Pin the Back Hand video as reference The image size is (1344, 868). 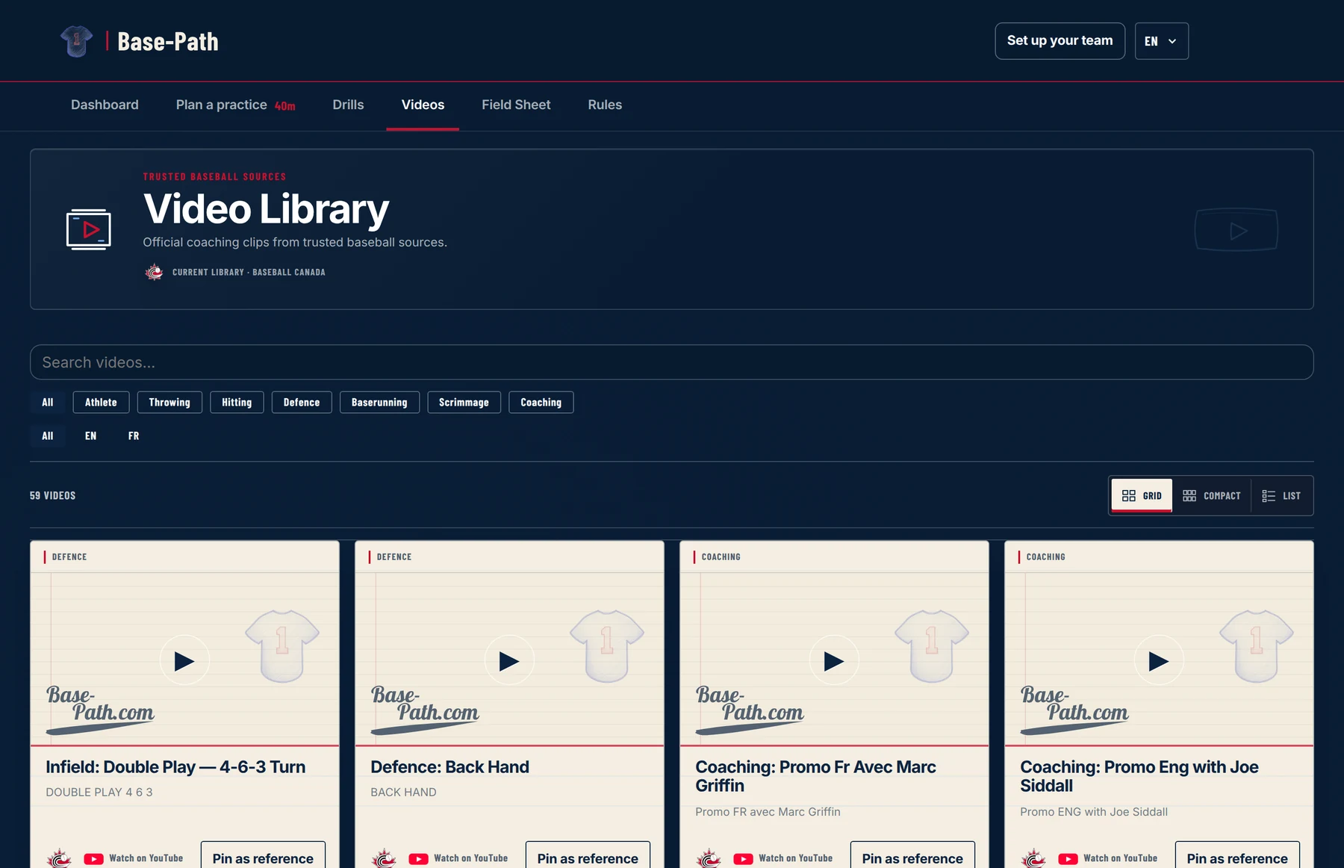click(588, 856)
